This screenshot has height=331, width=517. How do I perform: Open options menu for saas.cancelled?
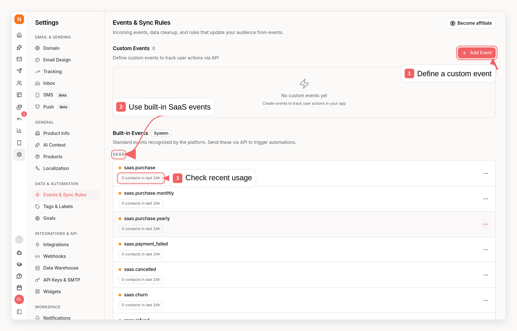[486, 275]
